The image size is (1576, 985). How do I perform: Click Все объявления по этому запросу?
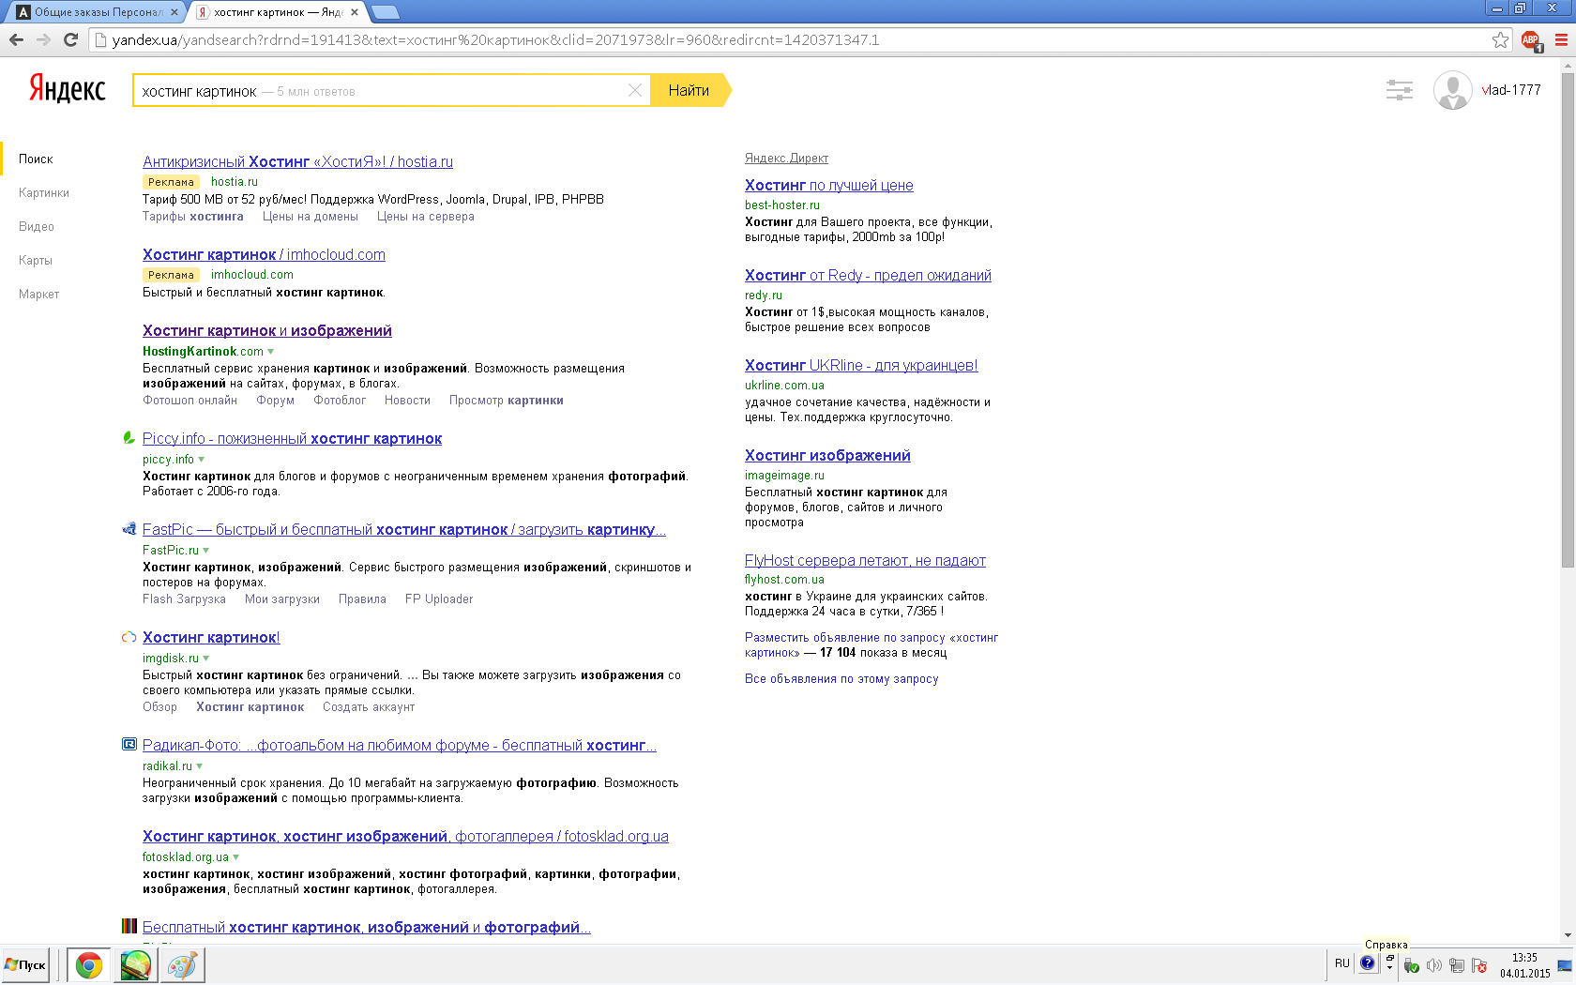pos(841,678)
